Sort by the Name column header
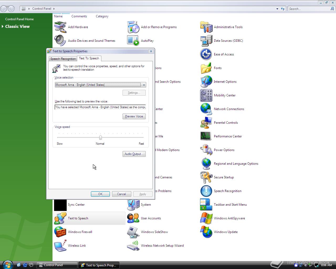 (x=58, y=16)
